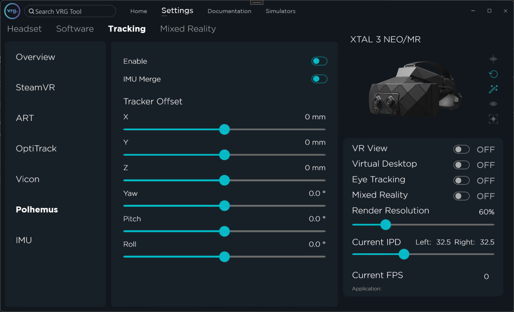The height and width of the screenshot is (312, 514).
Task: Click the Render Resolution 60% value
Action: (487, 212)
